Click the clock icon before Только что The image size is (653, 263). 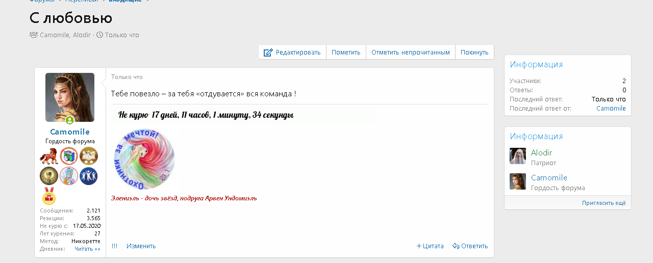point(99,35)
